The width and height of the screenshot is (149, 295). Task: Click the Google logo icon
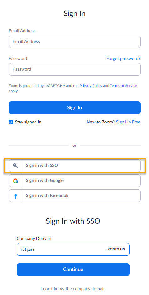click(x=16, y=181)
